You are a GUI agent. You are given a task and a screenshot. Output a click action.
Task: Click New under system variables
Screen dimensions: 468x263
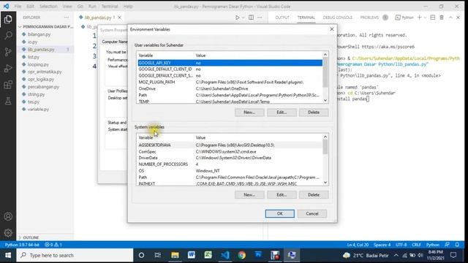pos(249,195)
